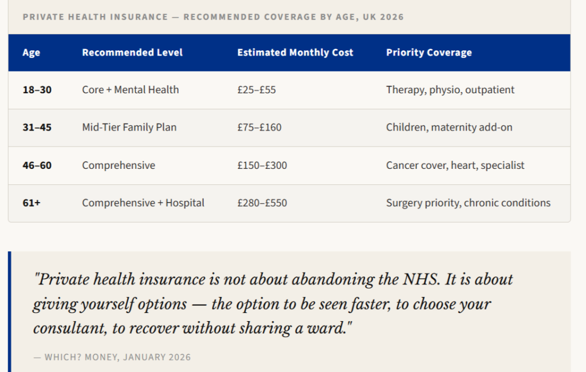Click the Mid-Tier Family Plan cell
The height and width of the screenshot is (372, 586).
(129, 128)
